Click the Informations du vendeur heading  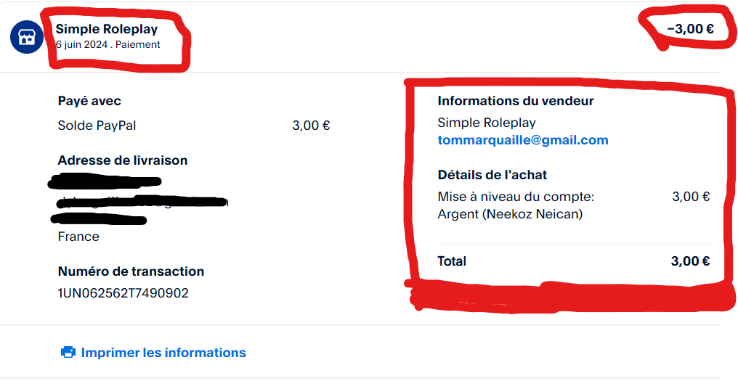point(516,101)
